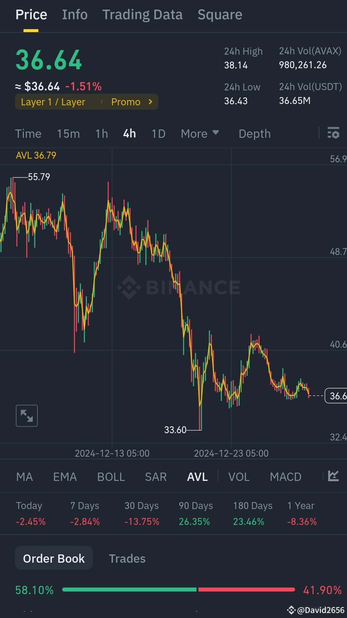
Task: Click the fullscreen expand icon on the chart
Action: coord(26,416)
